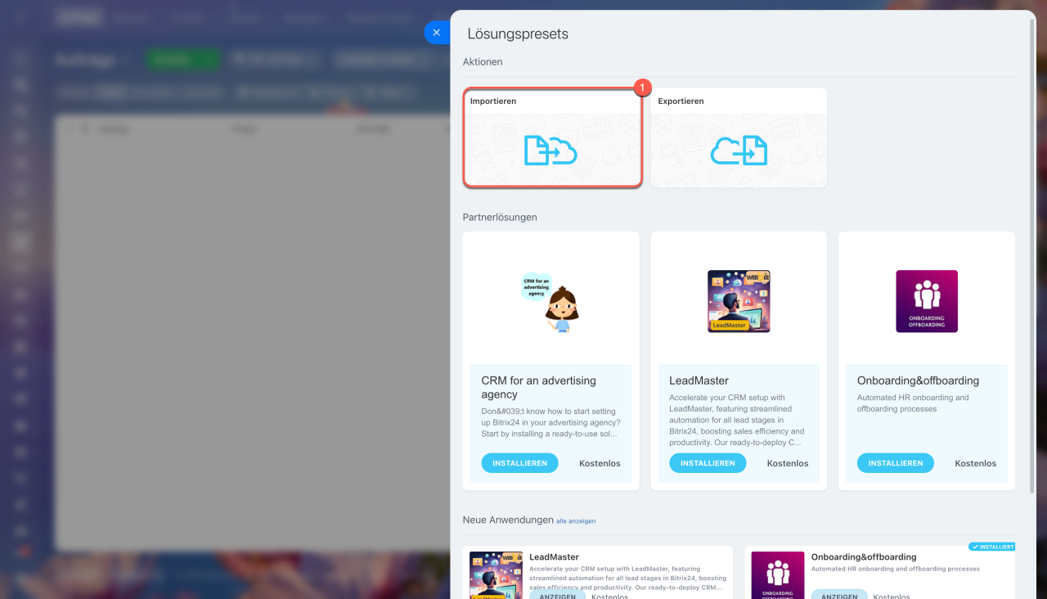Click Onboarding&offboarding title in Partnerlösungen

click(x=918, y=381)
